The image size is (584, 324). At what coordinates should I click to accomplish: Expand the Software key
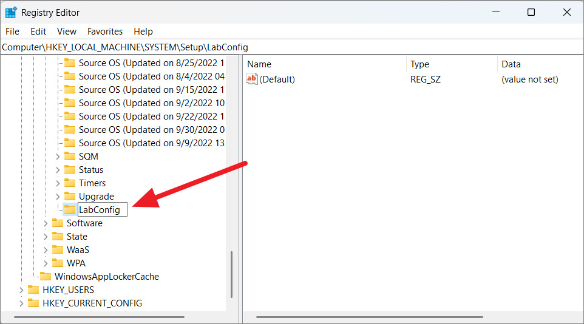46,223
